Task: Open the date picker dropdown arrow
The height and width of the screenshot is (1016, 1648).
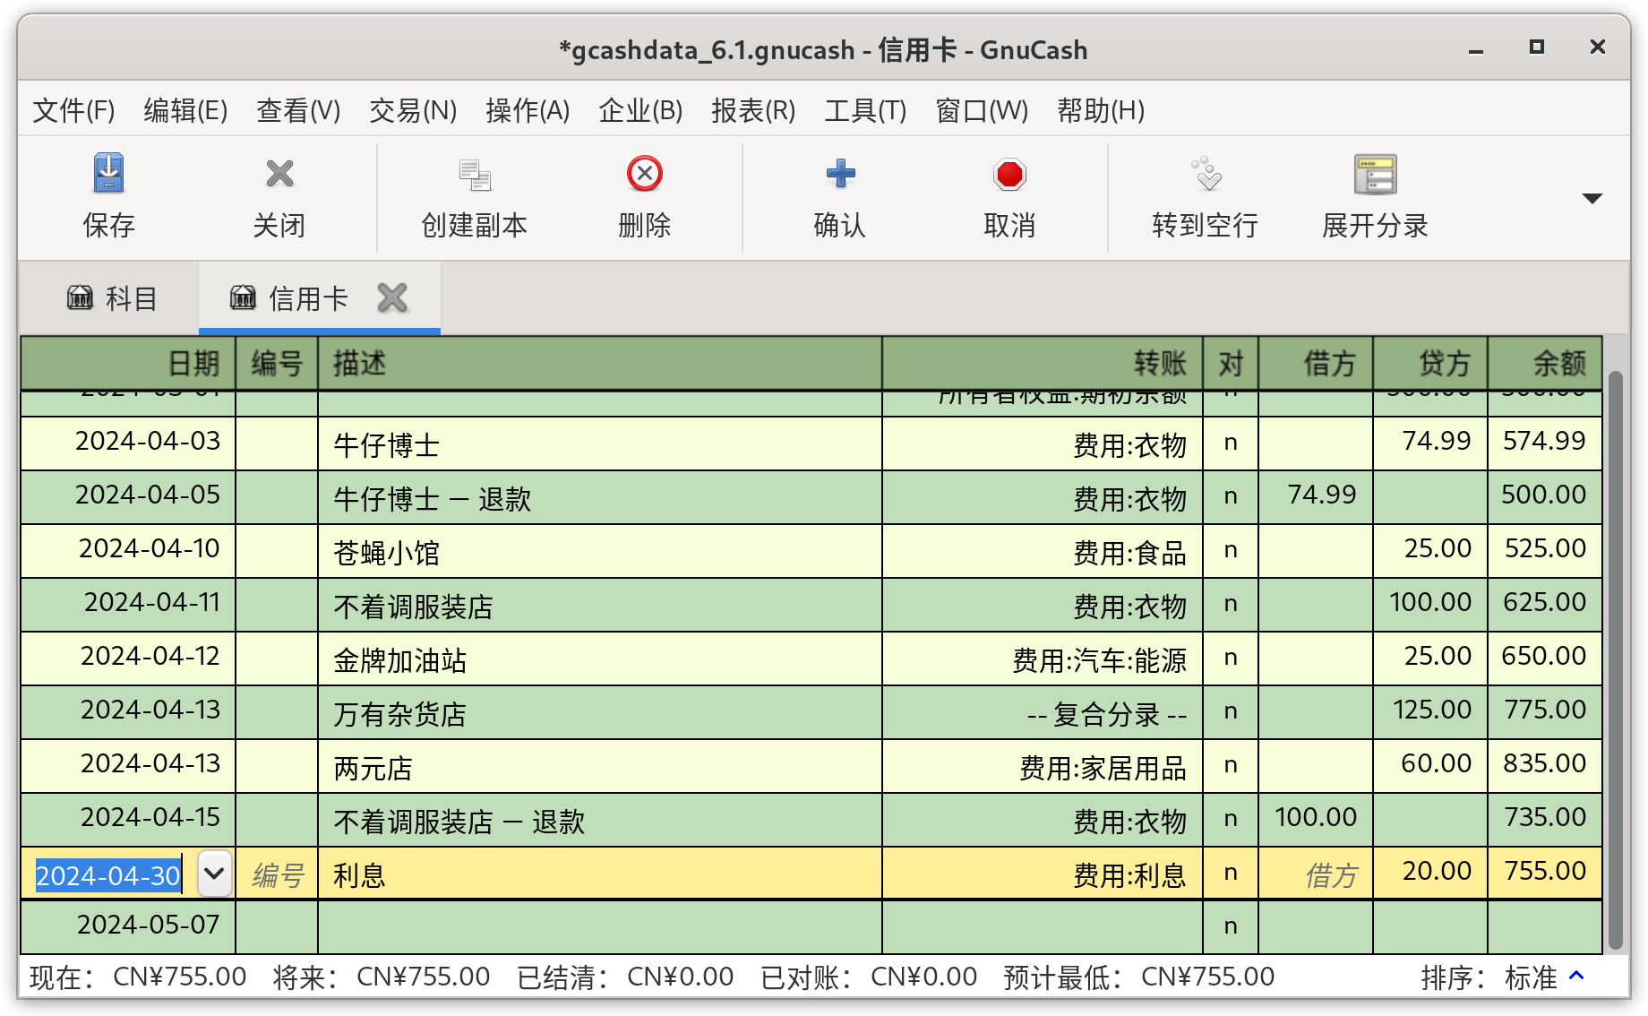Action: click(214, 874)
